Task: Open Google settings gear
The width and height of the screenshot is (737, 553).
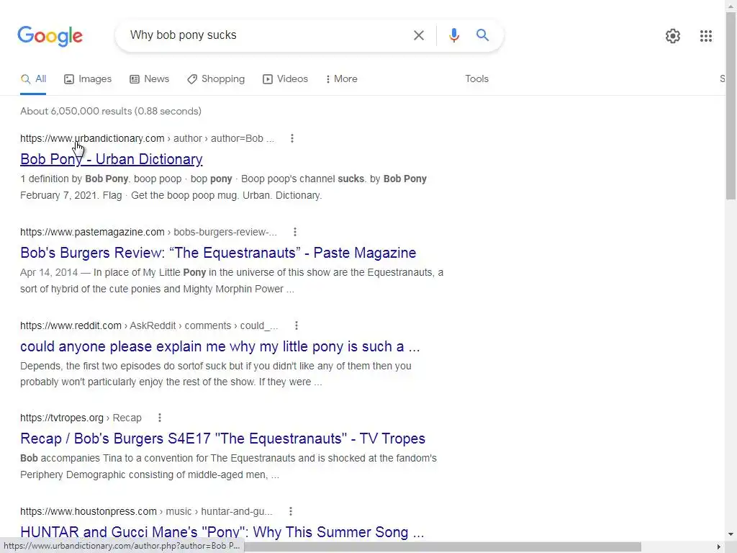Action: click(673, 36)
